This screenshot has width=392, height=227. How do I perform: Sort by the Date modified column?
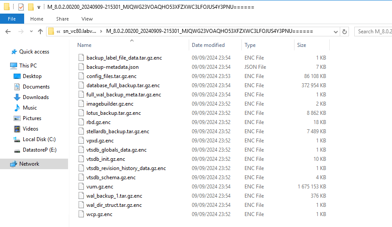tap(208, 45)
